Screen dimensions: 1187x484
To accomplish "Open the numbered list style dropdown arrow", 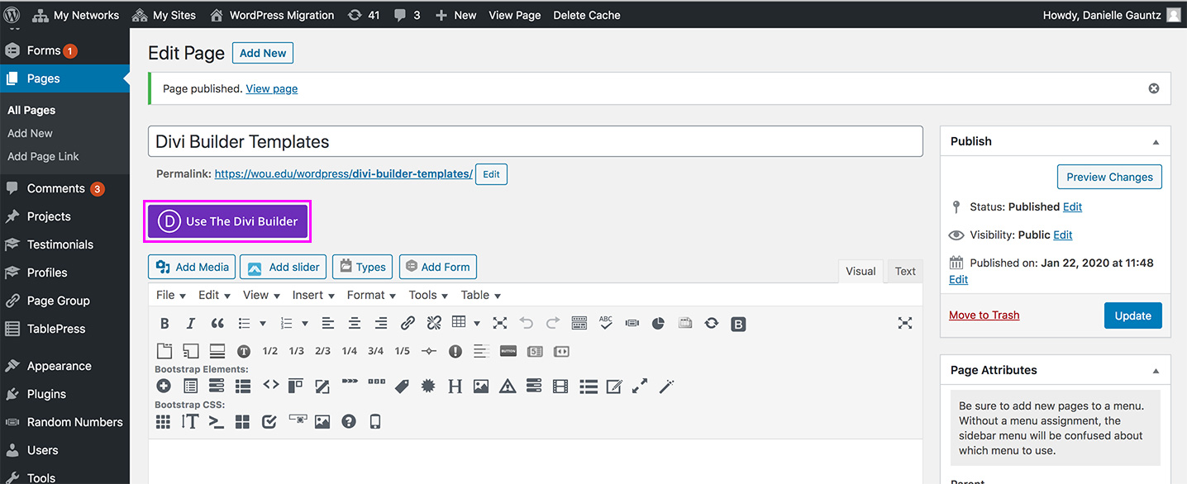I will click(x=304, y=323).
